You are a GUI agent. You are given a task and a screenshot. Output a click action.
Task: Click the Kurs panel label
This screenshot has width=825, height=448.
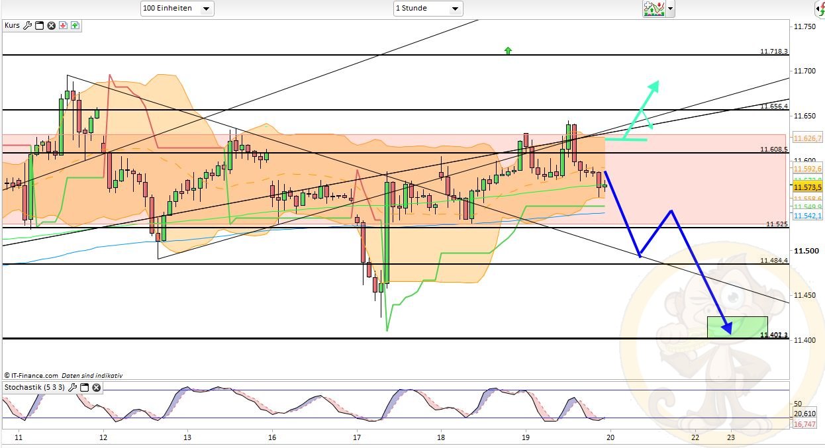12,26
